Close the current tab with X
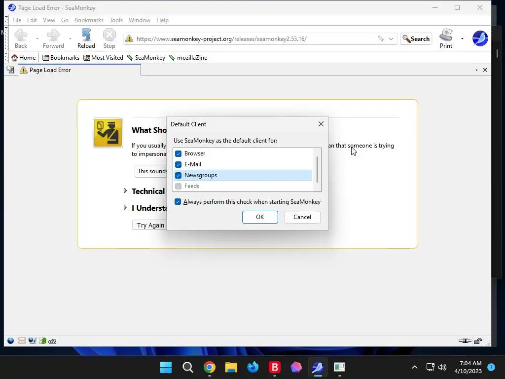 coord(485,70)
